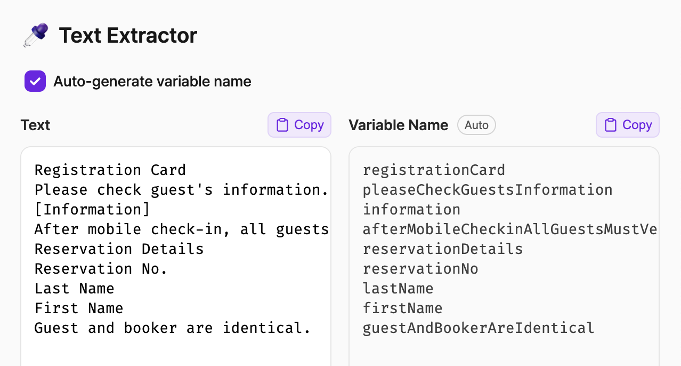The height and width of the screenshot is (366, 681).
Task: Click the firstName variable name line
Action: pyautogui.click(x=402, y=308)
